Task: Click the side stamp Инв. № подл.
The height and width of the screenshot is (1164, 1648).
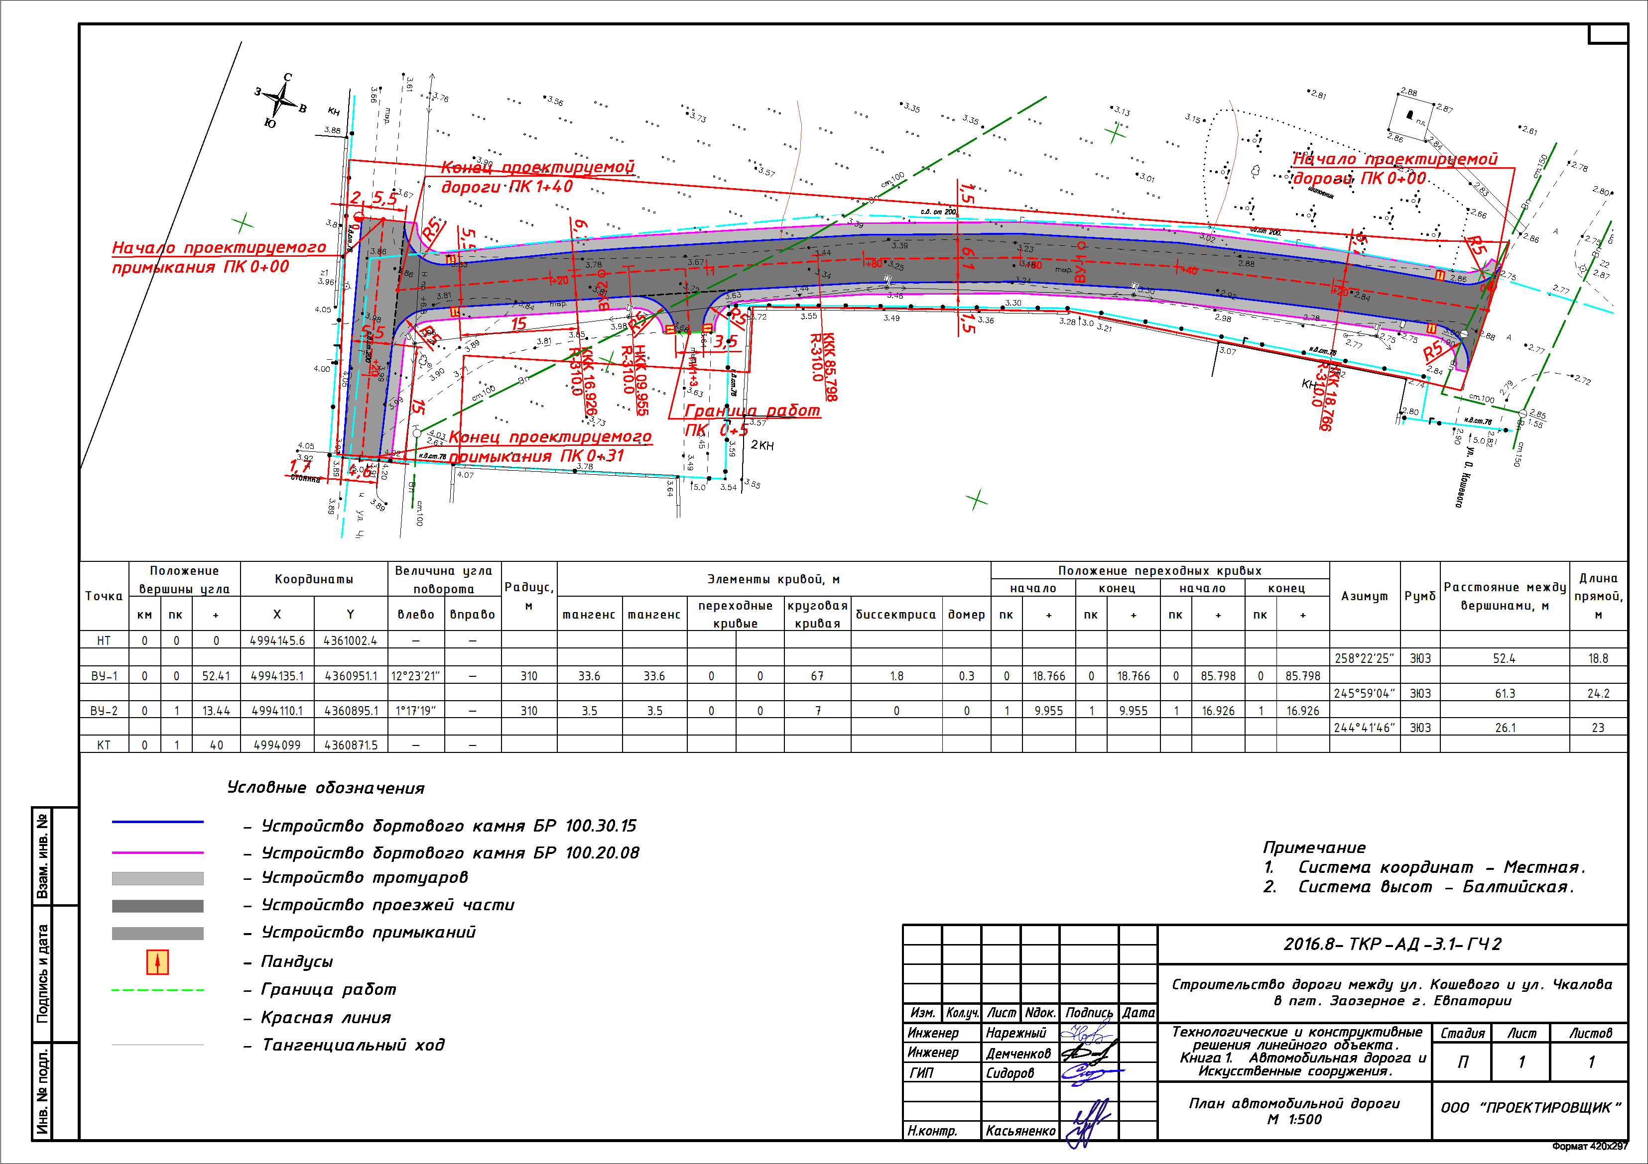Action: (x=43, y=1091)
